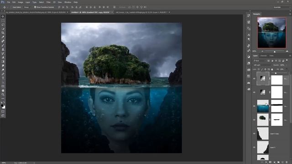The height and width of the screenshot is (164, 292).
Task: Open the layer Fill value dropdown
Action: pyautogui.click(x=287, y=69)
